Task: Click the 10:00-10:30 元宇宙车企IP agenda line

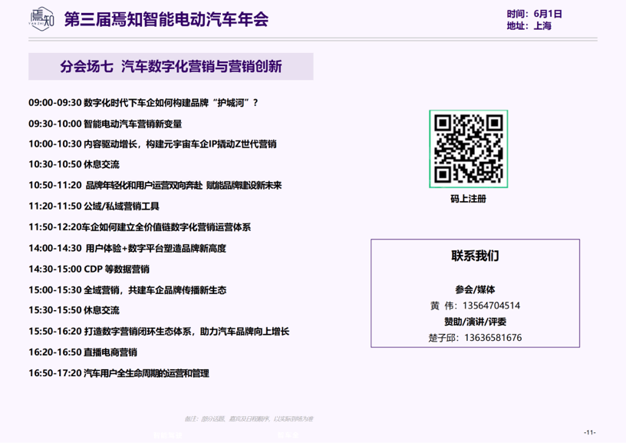Action: pos(153,144)
